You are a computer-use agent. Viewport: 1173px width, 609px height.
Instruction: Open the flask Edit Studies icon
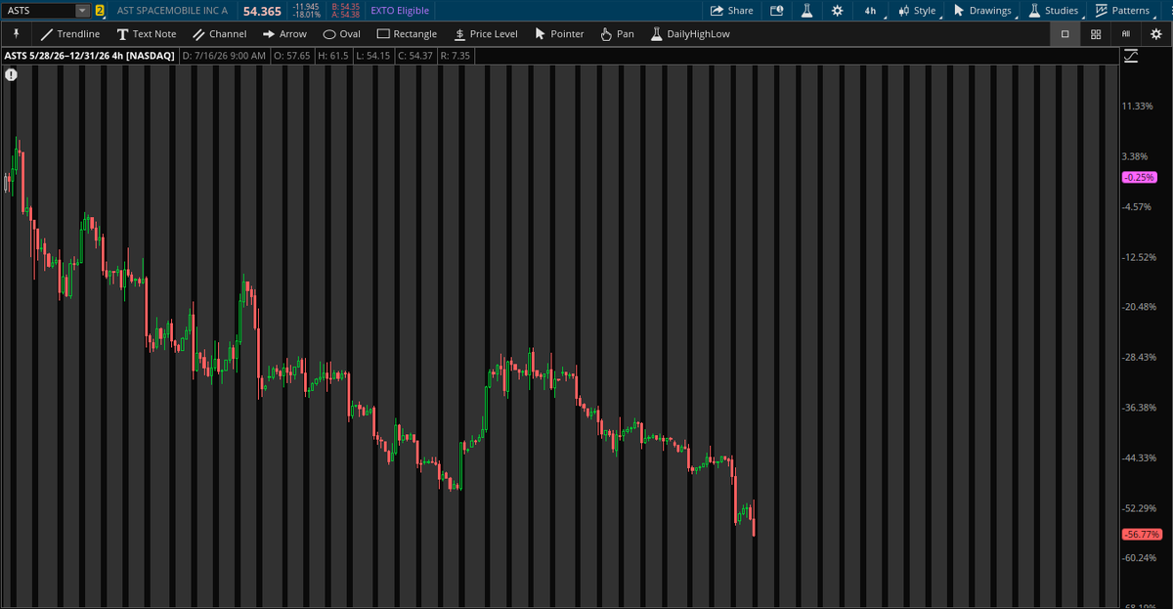click(807, 11)
